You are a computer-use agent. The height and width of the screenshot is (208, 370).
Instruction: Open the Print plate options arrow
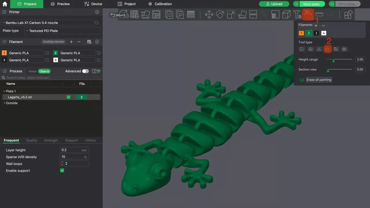coord(332,4)
